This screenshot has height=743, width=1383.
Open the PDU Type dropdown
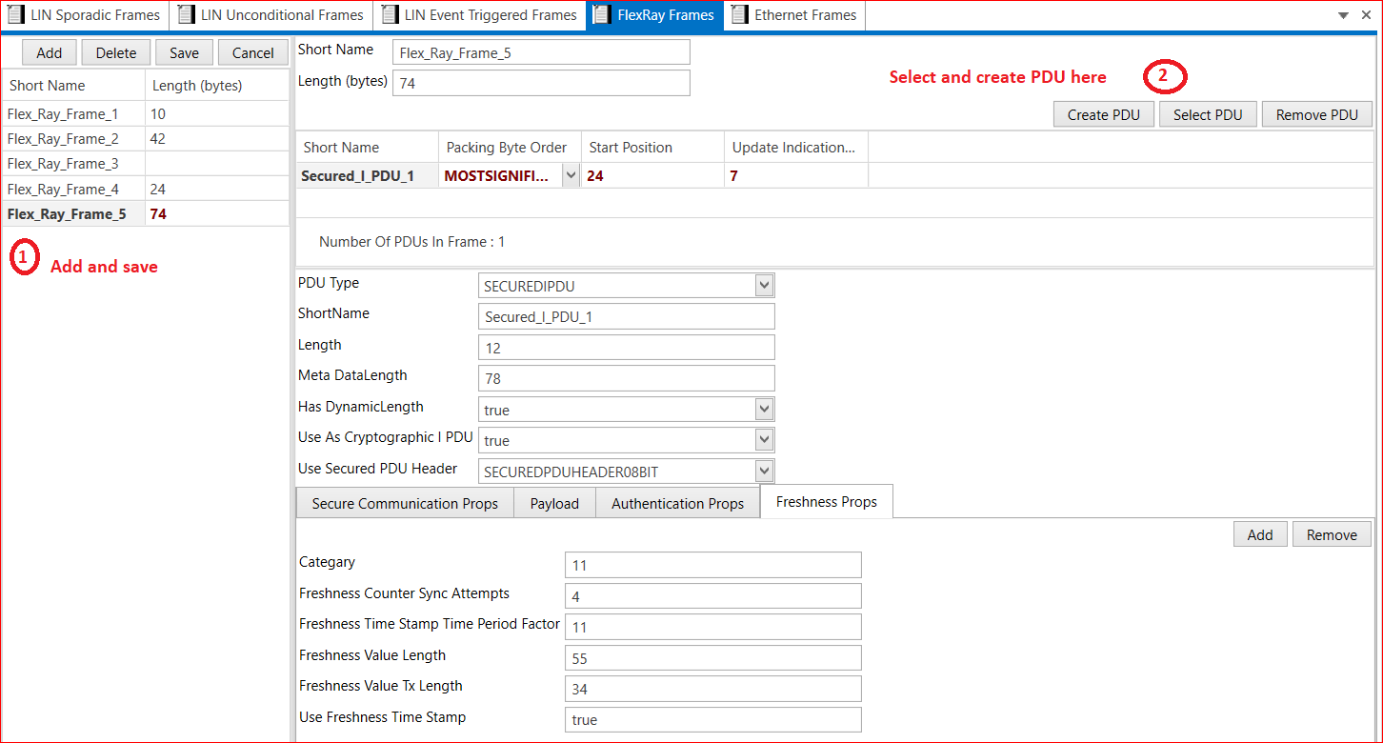[x=764, y=285]
